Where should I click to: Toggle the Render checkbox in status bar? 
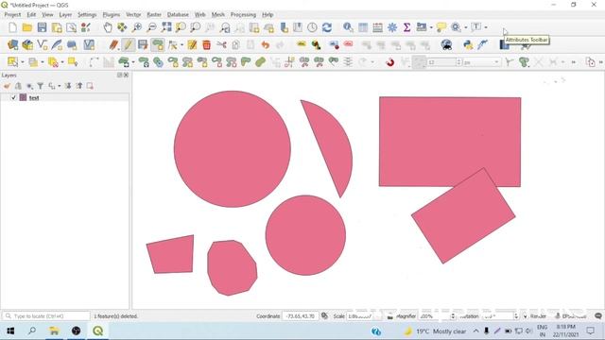tap(525, 316)
